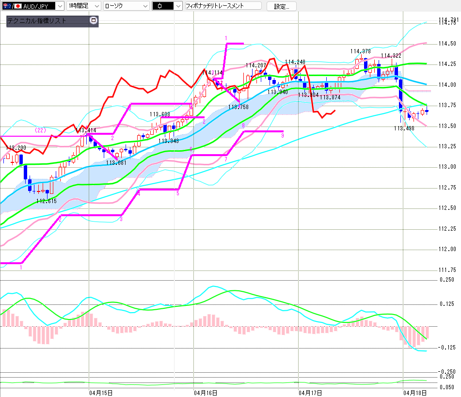Open the AUD/JPY currency pair dropdown arrow
This screenshot has width=461, height=397.
point(59,6)
